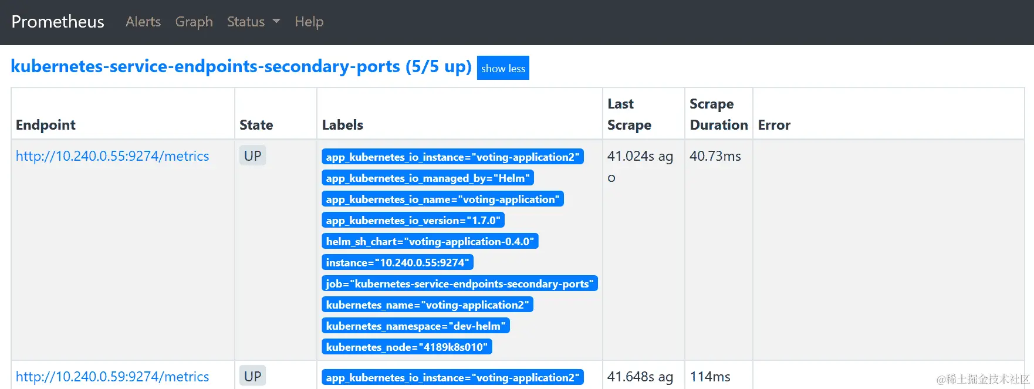Click the kubernetes-service-endpoints-secondary-ports heading link
This screenshot has height=389, width=1034.
tap(241, 66)
